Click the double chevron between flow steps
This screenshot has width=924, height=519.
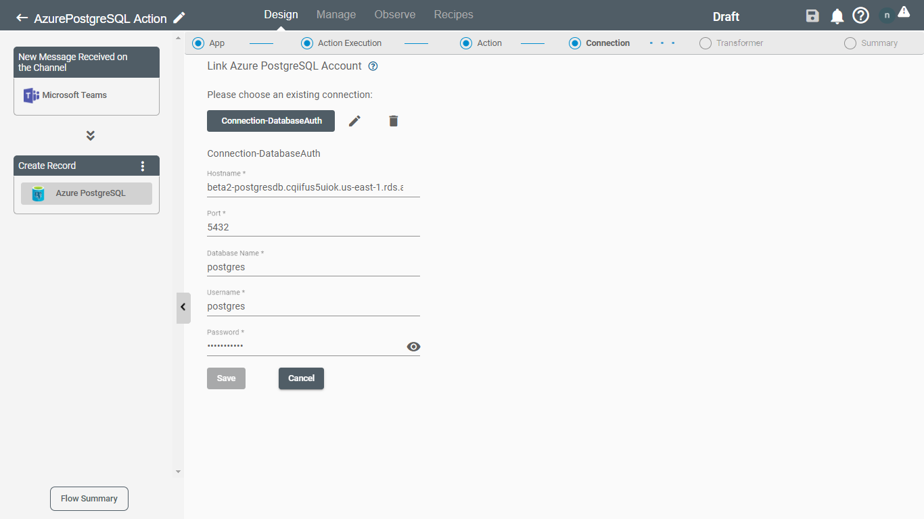(x=91, y=136)
